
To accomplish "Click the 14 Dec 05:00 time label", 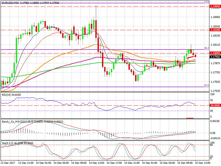I will (x=61, y=163).
